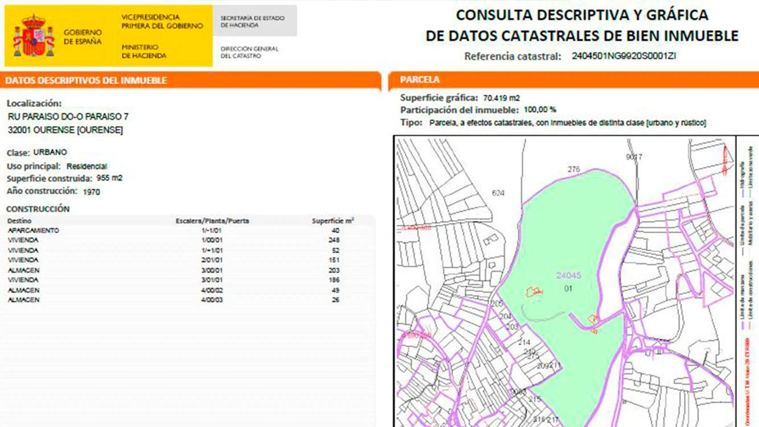
Task: Click the Destino column header
Action: click(x=19, y=221)
